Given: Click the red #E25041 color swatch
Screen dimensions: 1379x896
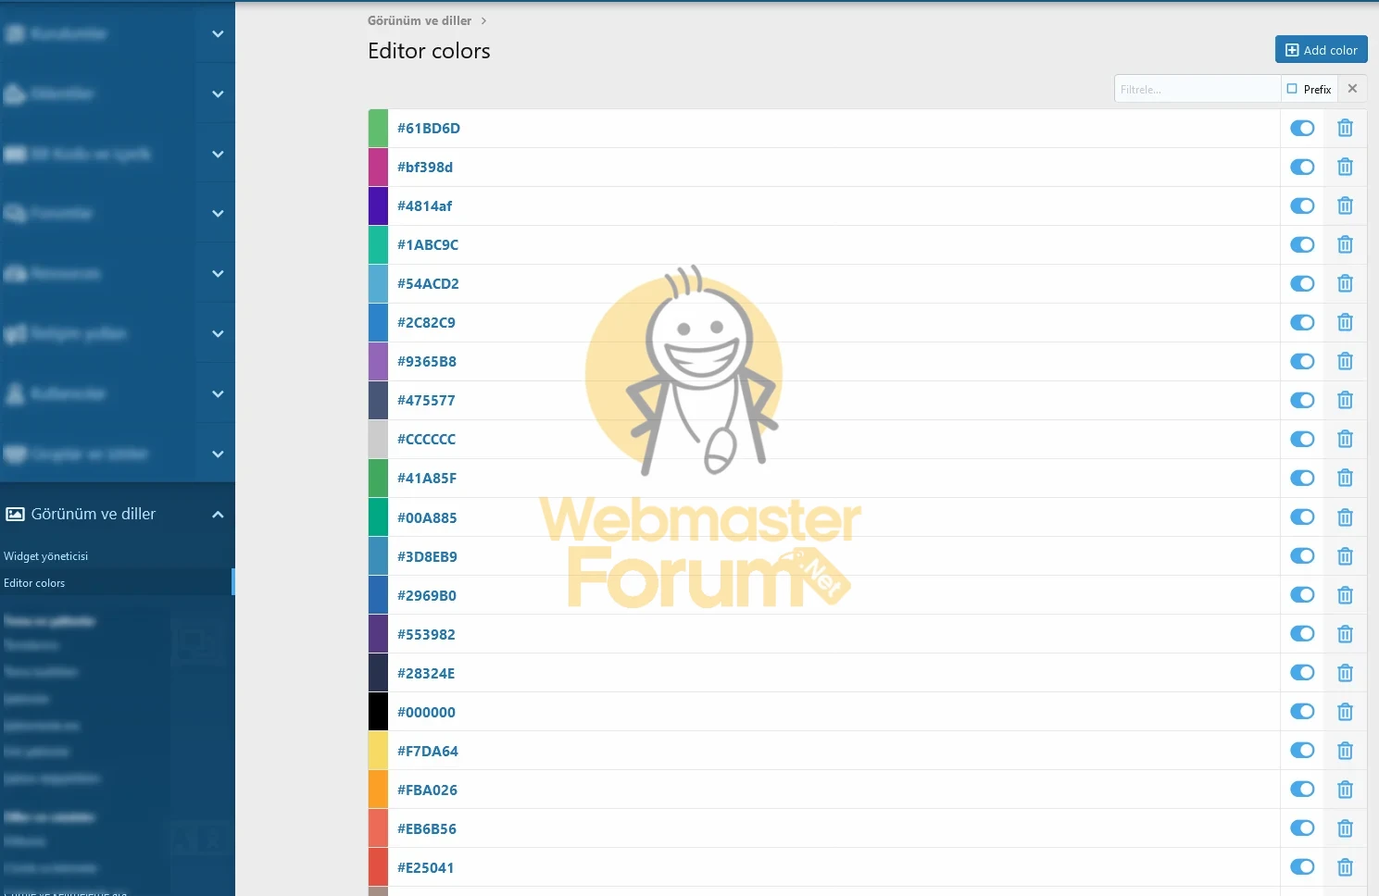Looking at the screenshot, I should [x=378, y=867].
